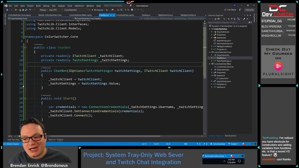Click the notifications icon in the status bar
Screen dimensions: 299x168
[x=244, y=144]
